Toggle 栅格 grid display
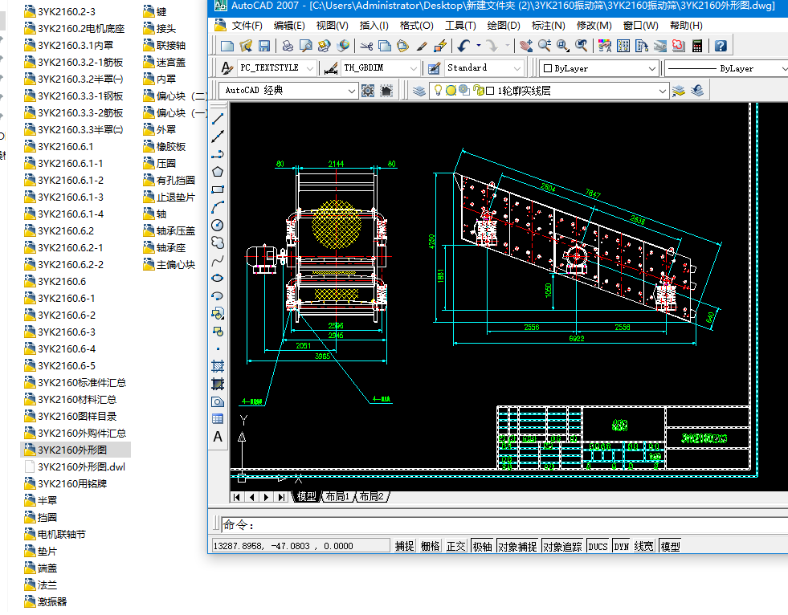 (x=431, y=546)
